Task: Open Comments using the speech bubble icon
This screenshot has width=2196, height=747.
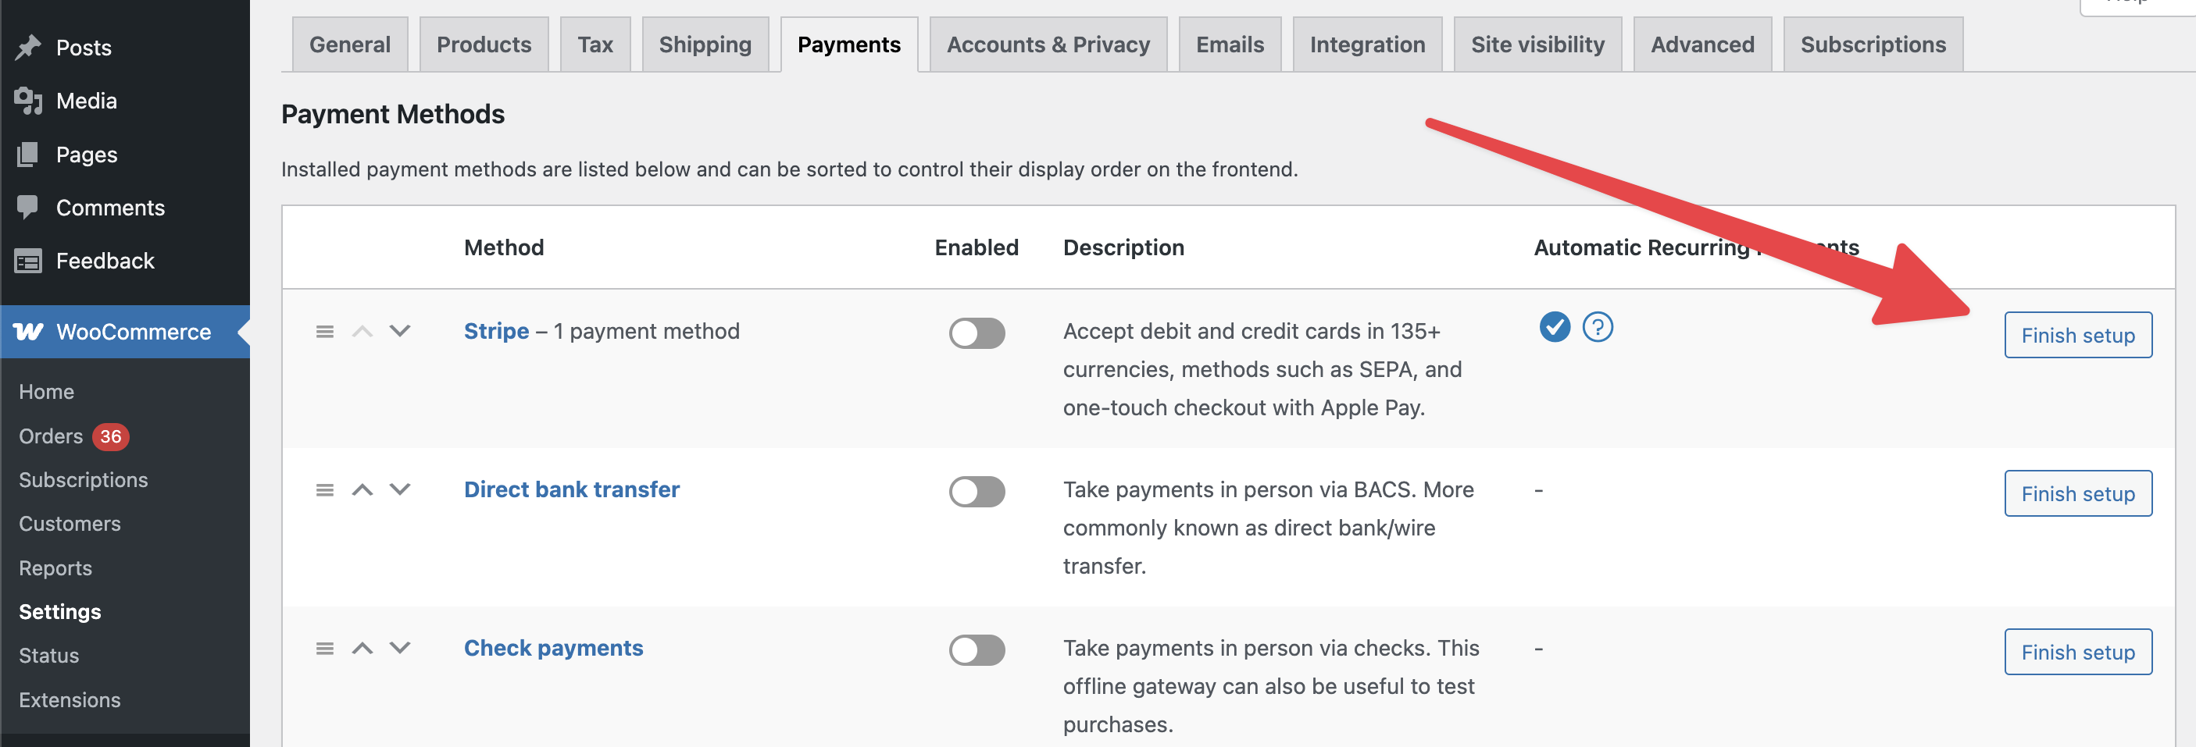Action: pos(28,207)
